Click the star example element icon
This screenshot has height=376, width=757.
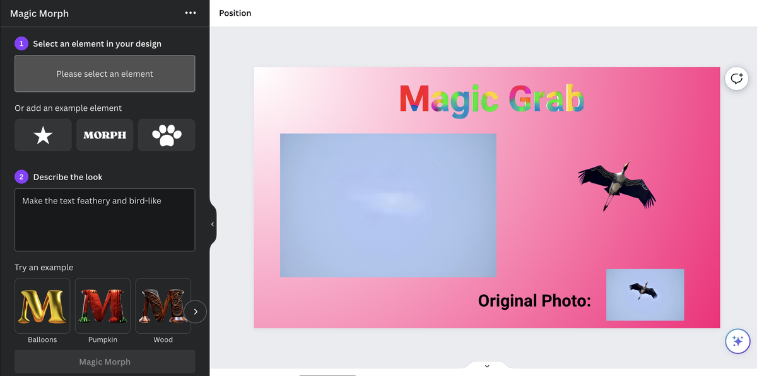[42, 135]
